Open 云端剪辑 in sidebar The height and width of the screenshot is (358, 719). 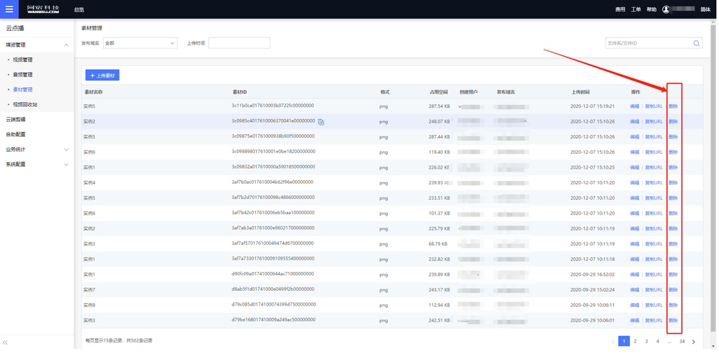pyautogui.click(x=16, y=120)
